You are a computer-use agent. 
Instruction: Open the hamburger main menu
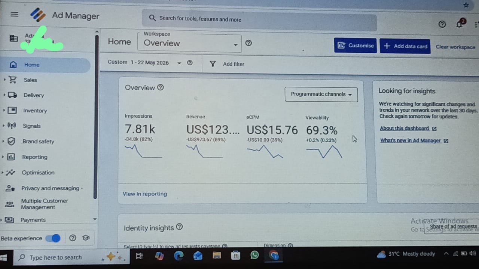14,14
